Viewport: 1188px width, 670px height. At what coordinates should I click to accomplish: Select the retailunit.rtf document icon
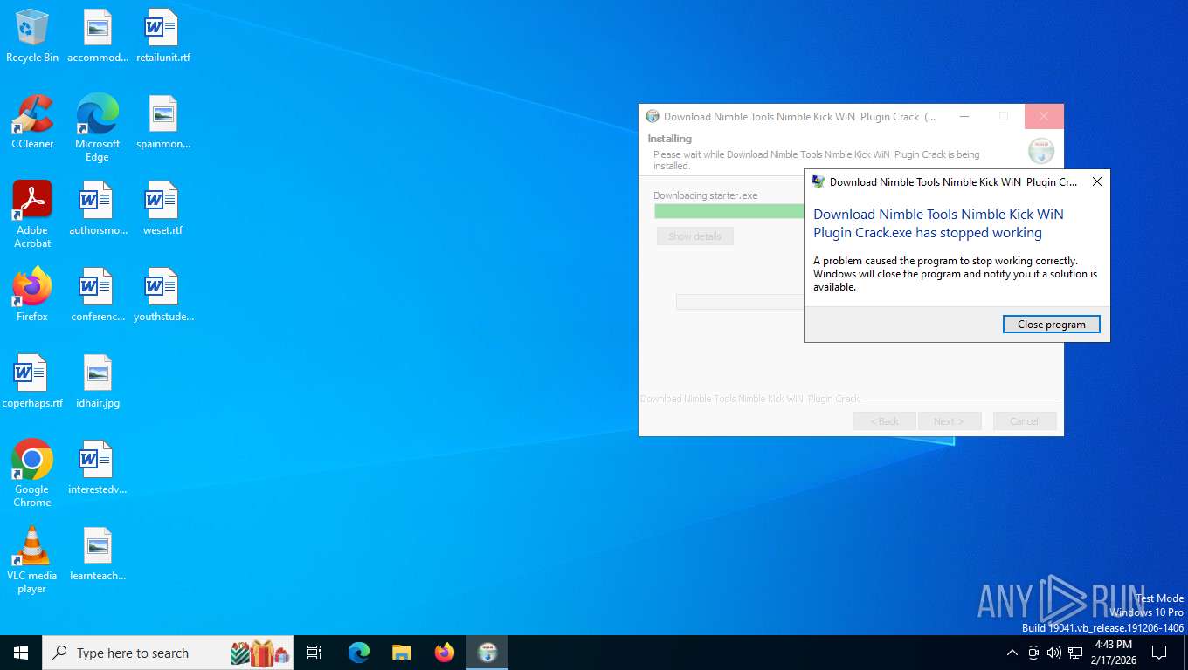coord(162,37)
